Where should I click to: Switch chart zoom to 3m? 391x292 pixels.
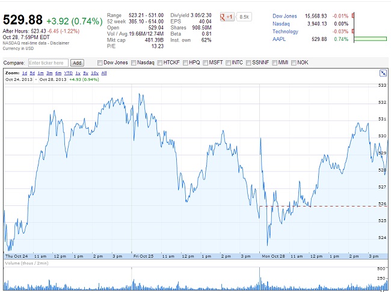[49, 73]
